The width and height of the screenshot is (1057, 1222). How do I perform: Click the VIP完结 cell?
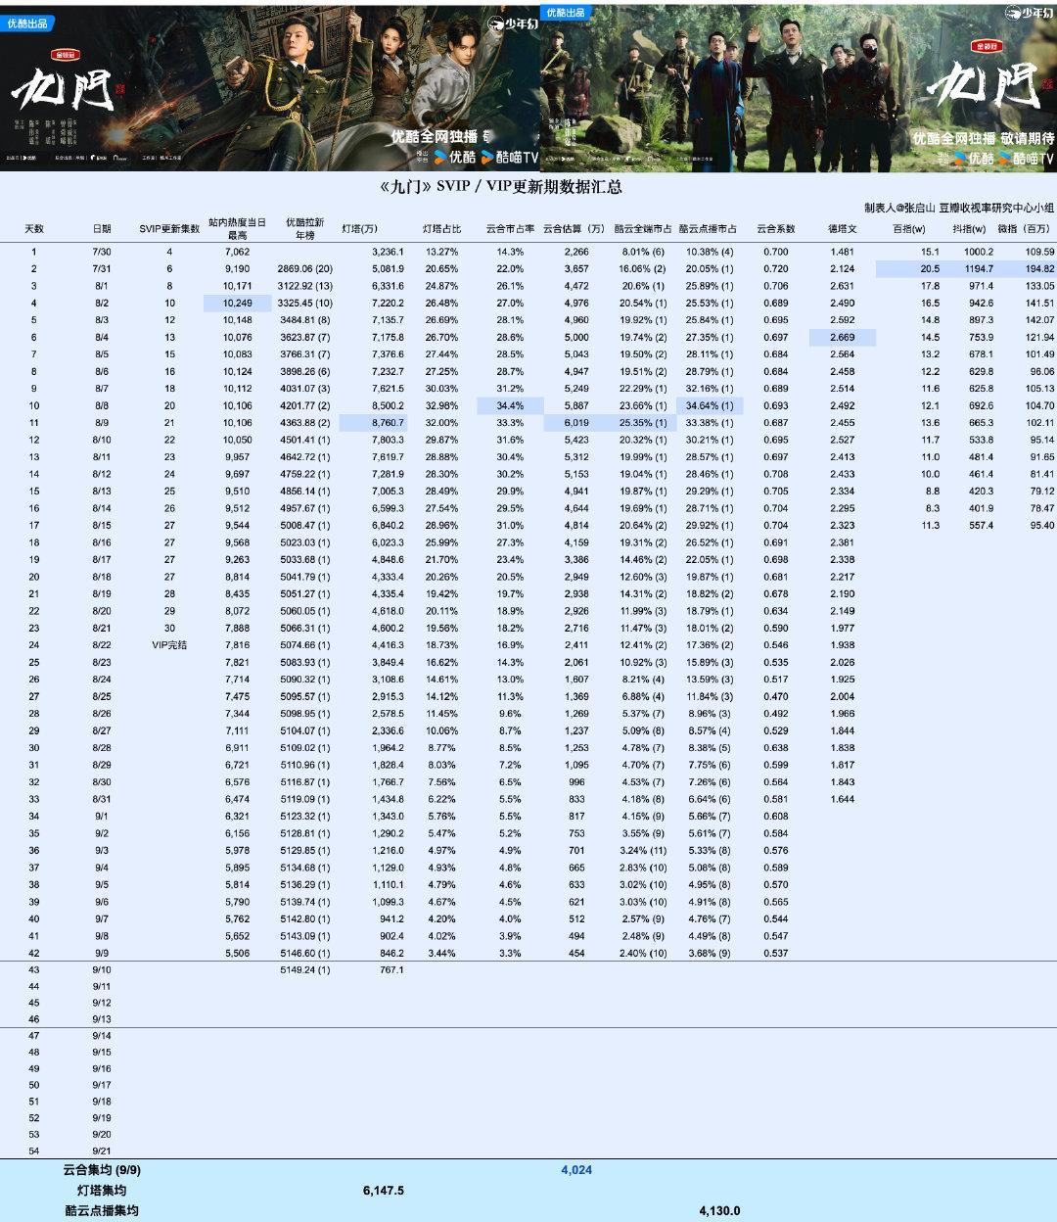(169, 645)
